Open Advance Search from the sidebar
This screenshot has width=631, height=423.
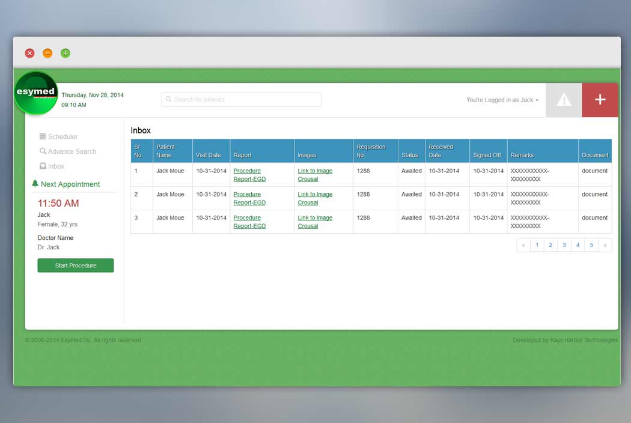(x=68, y=151)
